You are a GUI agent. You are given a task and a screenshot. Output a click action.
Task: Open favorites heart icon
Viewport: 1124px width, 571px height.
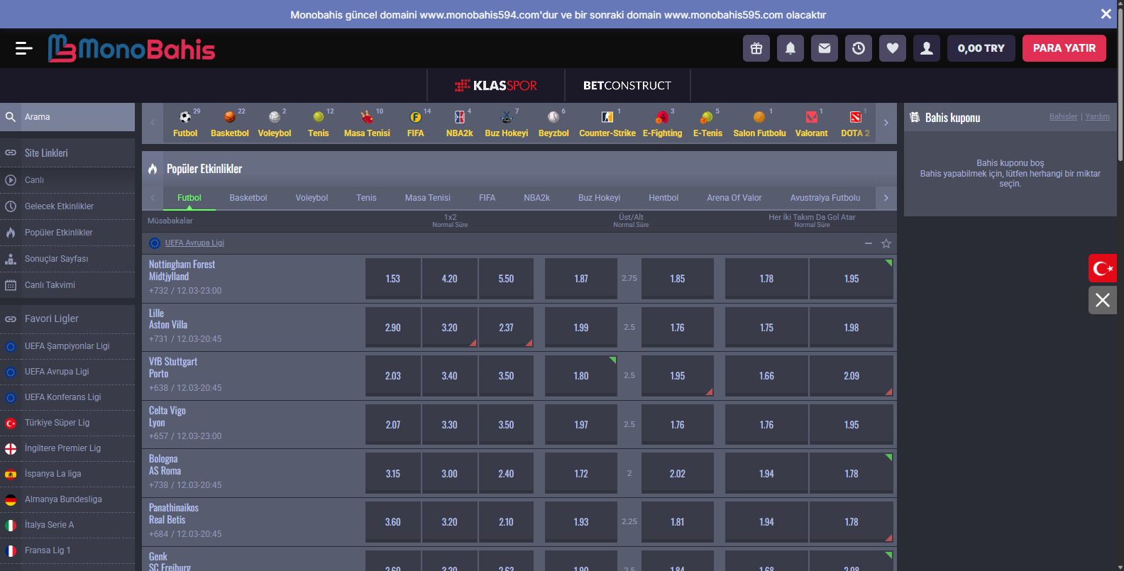tap(893, 48)
